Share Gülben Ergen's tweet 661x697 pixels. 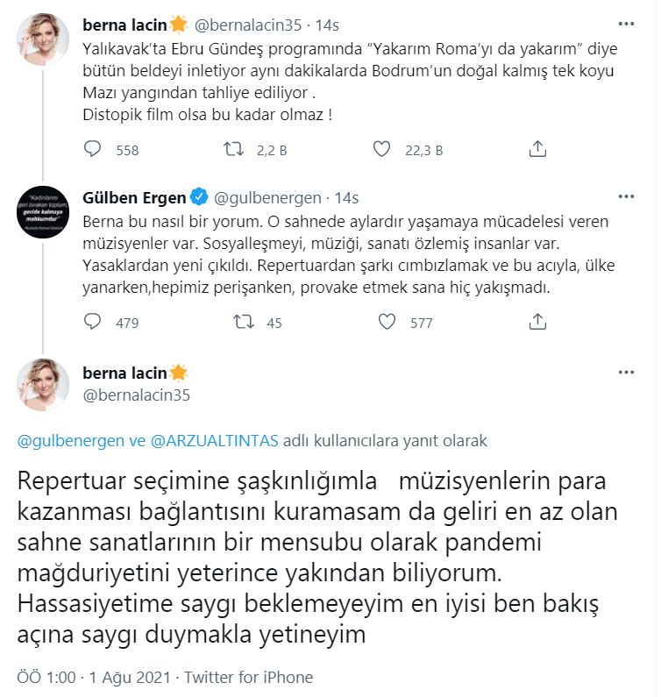pyautogui.click(x=539, y=323)
